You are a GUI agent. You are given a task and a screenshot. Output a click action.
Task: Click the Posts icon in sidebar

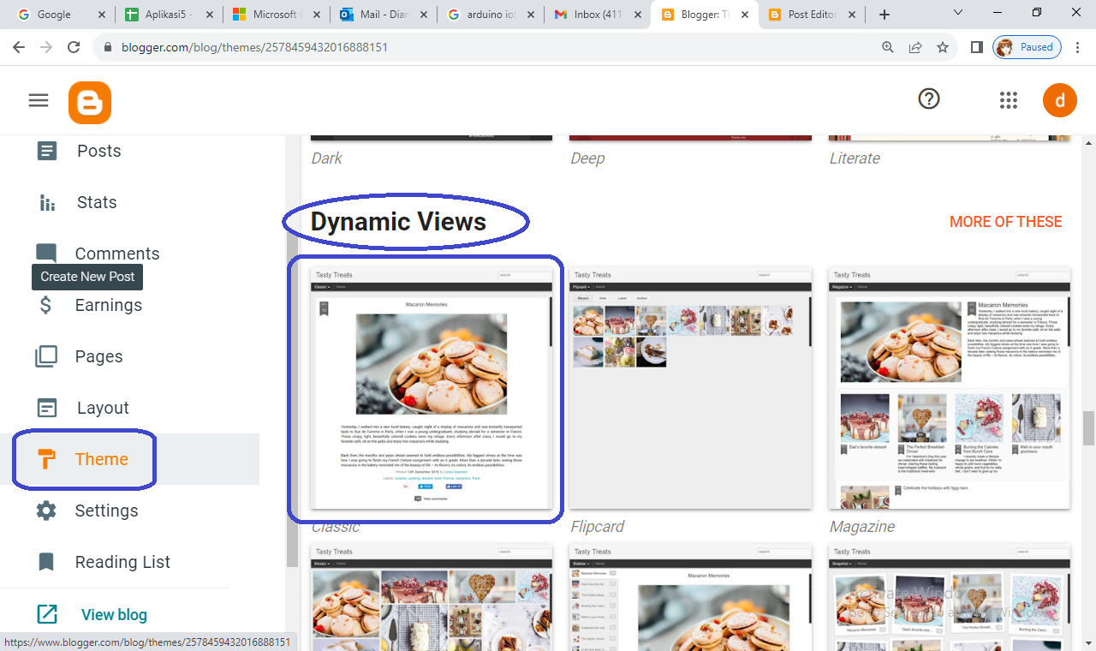point(46,151)
